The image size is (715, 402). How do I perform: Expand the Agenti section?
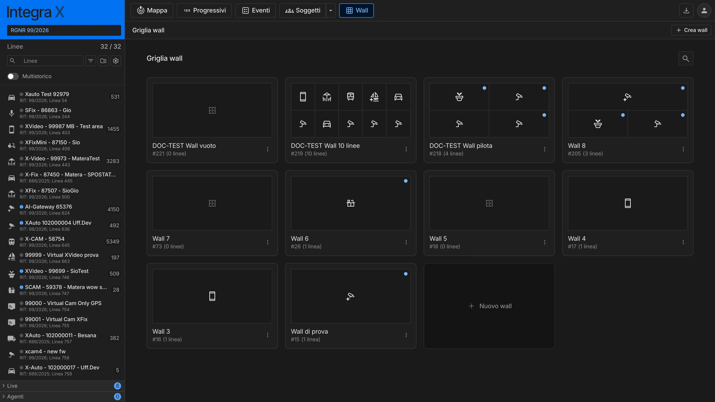(x=62, y=397)
